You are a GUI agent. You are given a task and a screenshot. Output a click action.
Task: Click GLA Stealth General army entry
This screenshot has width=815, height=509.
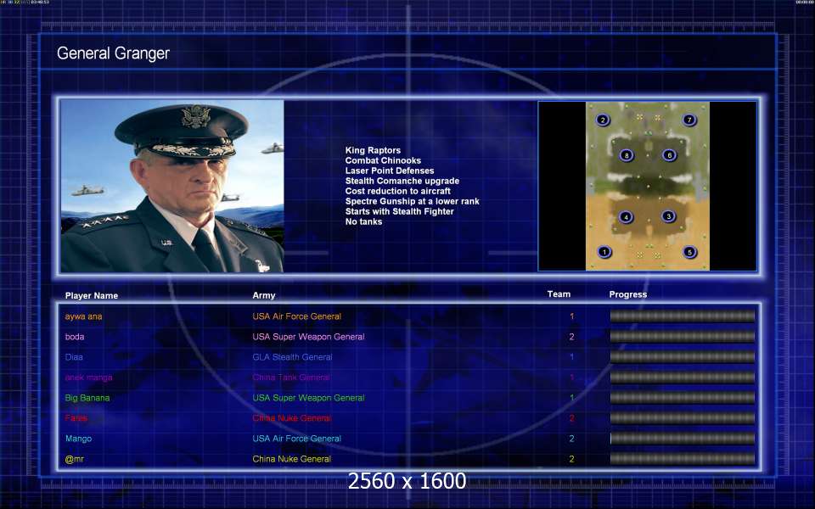292,357
